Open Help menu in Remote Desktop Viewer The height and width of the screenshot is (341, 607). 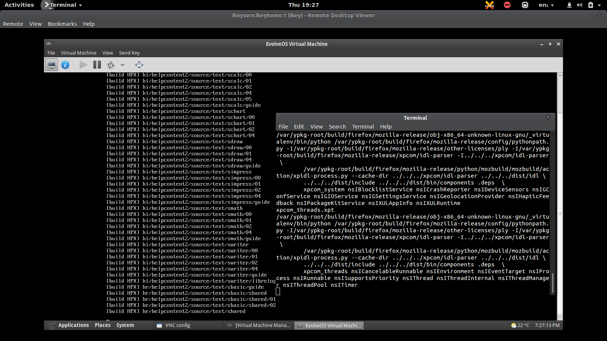(89, 24)
